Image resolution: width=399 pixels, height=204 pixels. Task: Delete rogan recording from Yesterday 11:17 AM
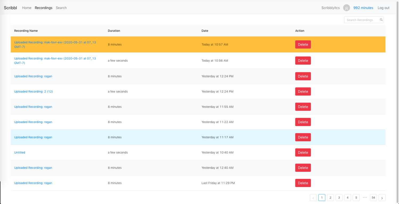click(303, 137)
